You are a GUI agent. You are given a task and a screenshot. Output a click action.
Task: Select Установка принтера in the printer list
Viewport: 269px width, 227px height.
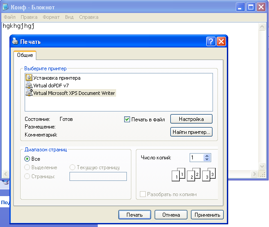point(57,78)
